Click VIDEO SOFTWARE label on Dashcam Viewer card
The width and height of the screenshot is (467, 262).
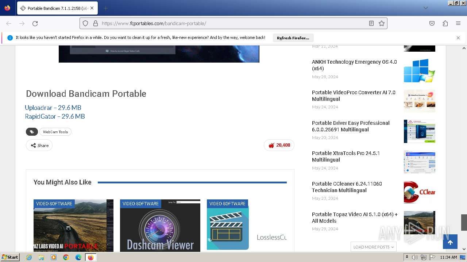pyautogui.click(x=140, y=204)
